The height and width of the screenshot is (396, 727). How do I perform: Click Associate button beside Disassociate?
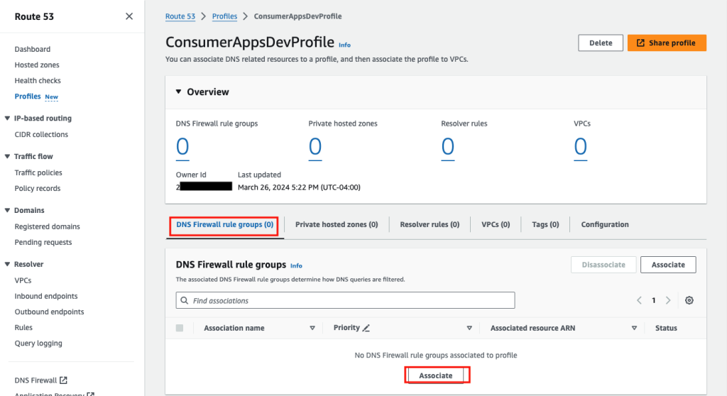pyautogui.click(x=668, y=265)
